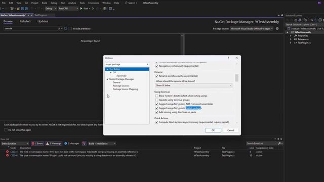Click OK in the Options dialog
This screenshot has width=324, height=182.
click(213, 130)
